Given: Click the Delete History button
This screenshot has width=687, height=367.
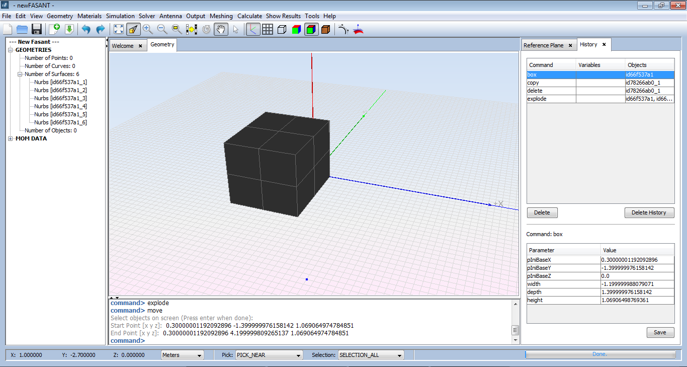Looking at the screenshot, I should 649,212.
